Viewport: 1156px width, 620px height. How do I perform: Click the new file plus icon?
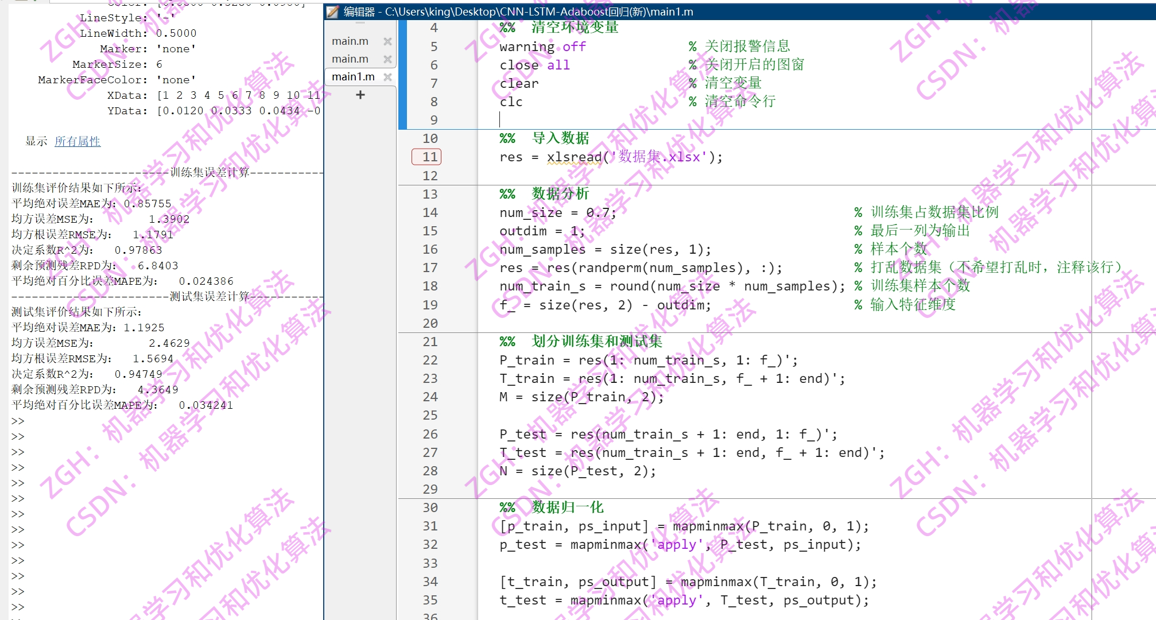click(x=360, y=95)
